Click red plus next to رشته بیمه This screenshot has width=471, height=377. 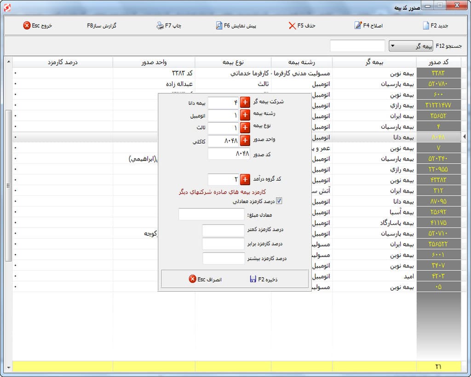245,115
